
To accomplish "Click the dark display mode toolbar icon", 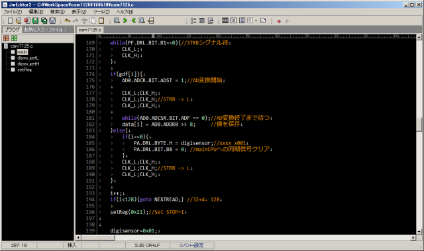I will point(225,21).
